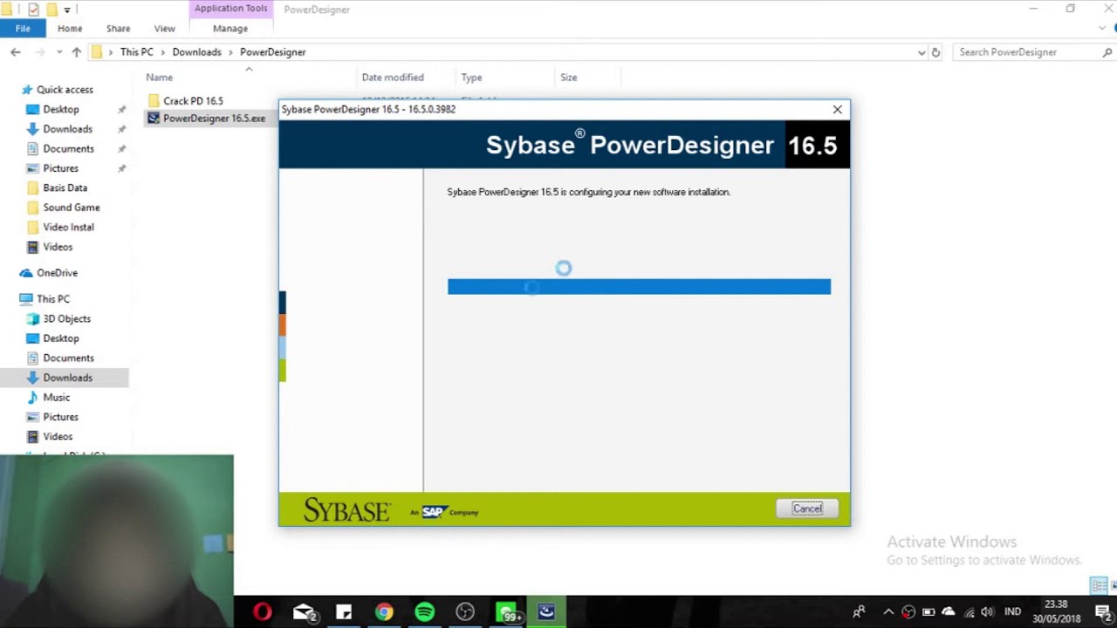Open Desktop under This PC

pos(61,338)
